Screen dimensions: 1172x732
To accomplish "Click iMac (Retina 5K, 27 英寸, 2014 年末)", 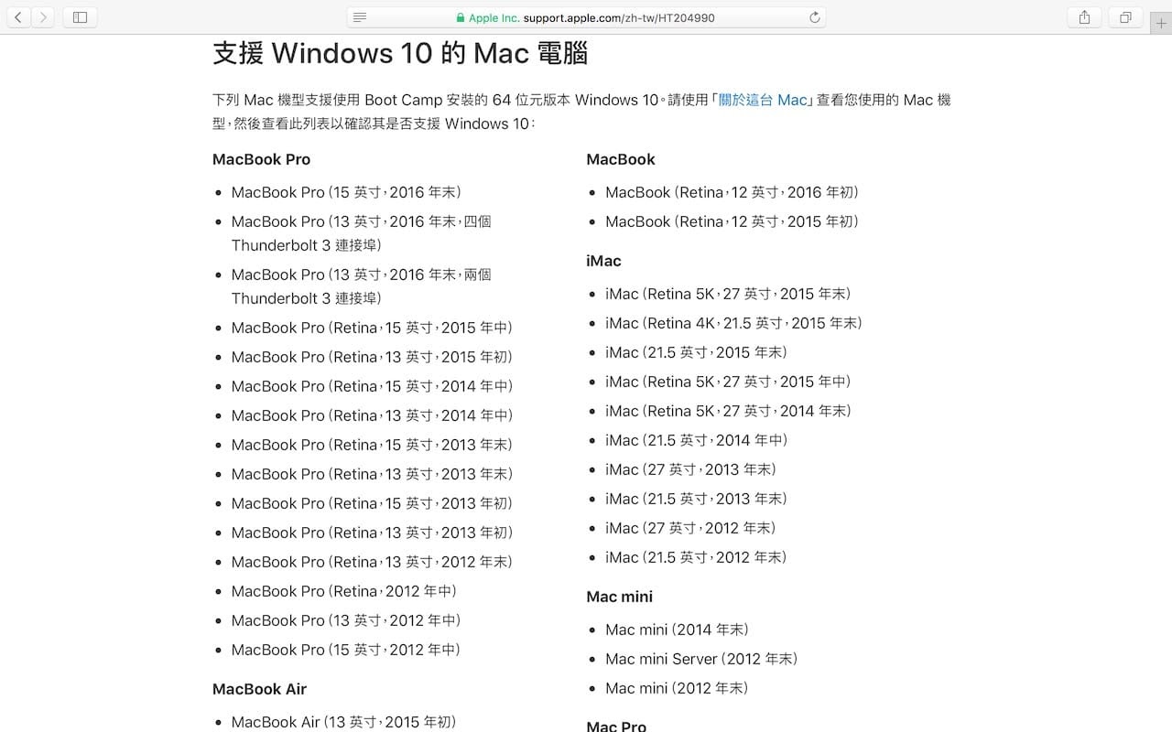I will click(x=728, y=411).
